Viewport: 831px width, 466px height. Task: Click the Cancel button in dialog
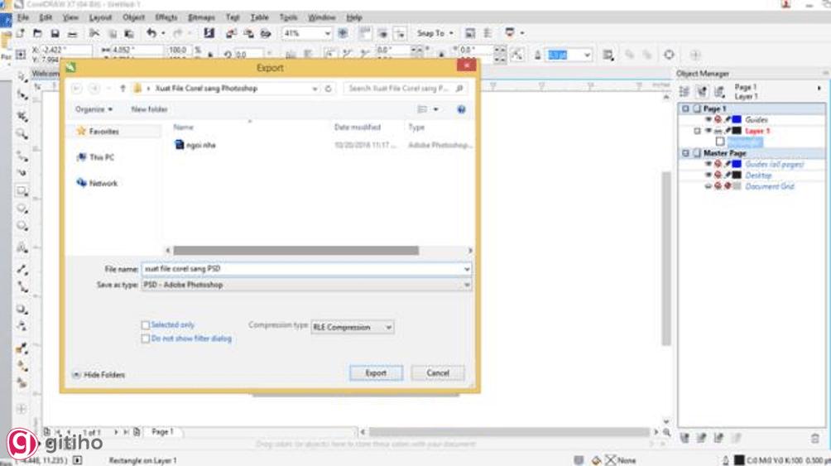click(x=438, y=373)
